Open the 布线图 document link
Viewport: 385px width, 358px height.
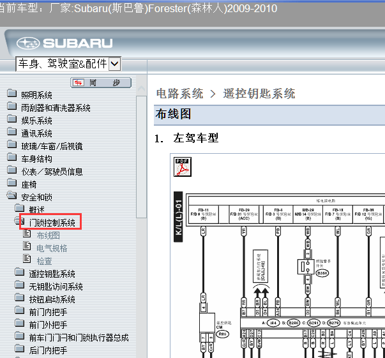point(48,235)
